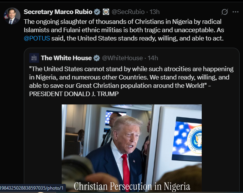Open Secretary Marco Rubio's profile avatar
Viewport: 243px width, 193px height.
(12, 16)
